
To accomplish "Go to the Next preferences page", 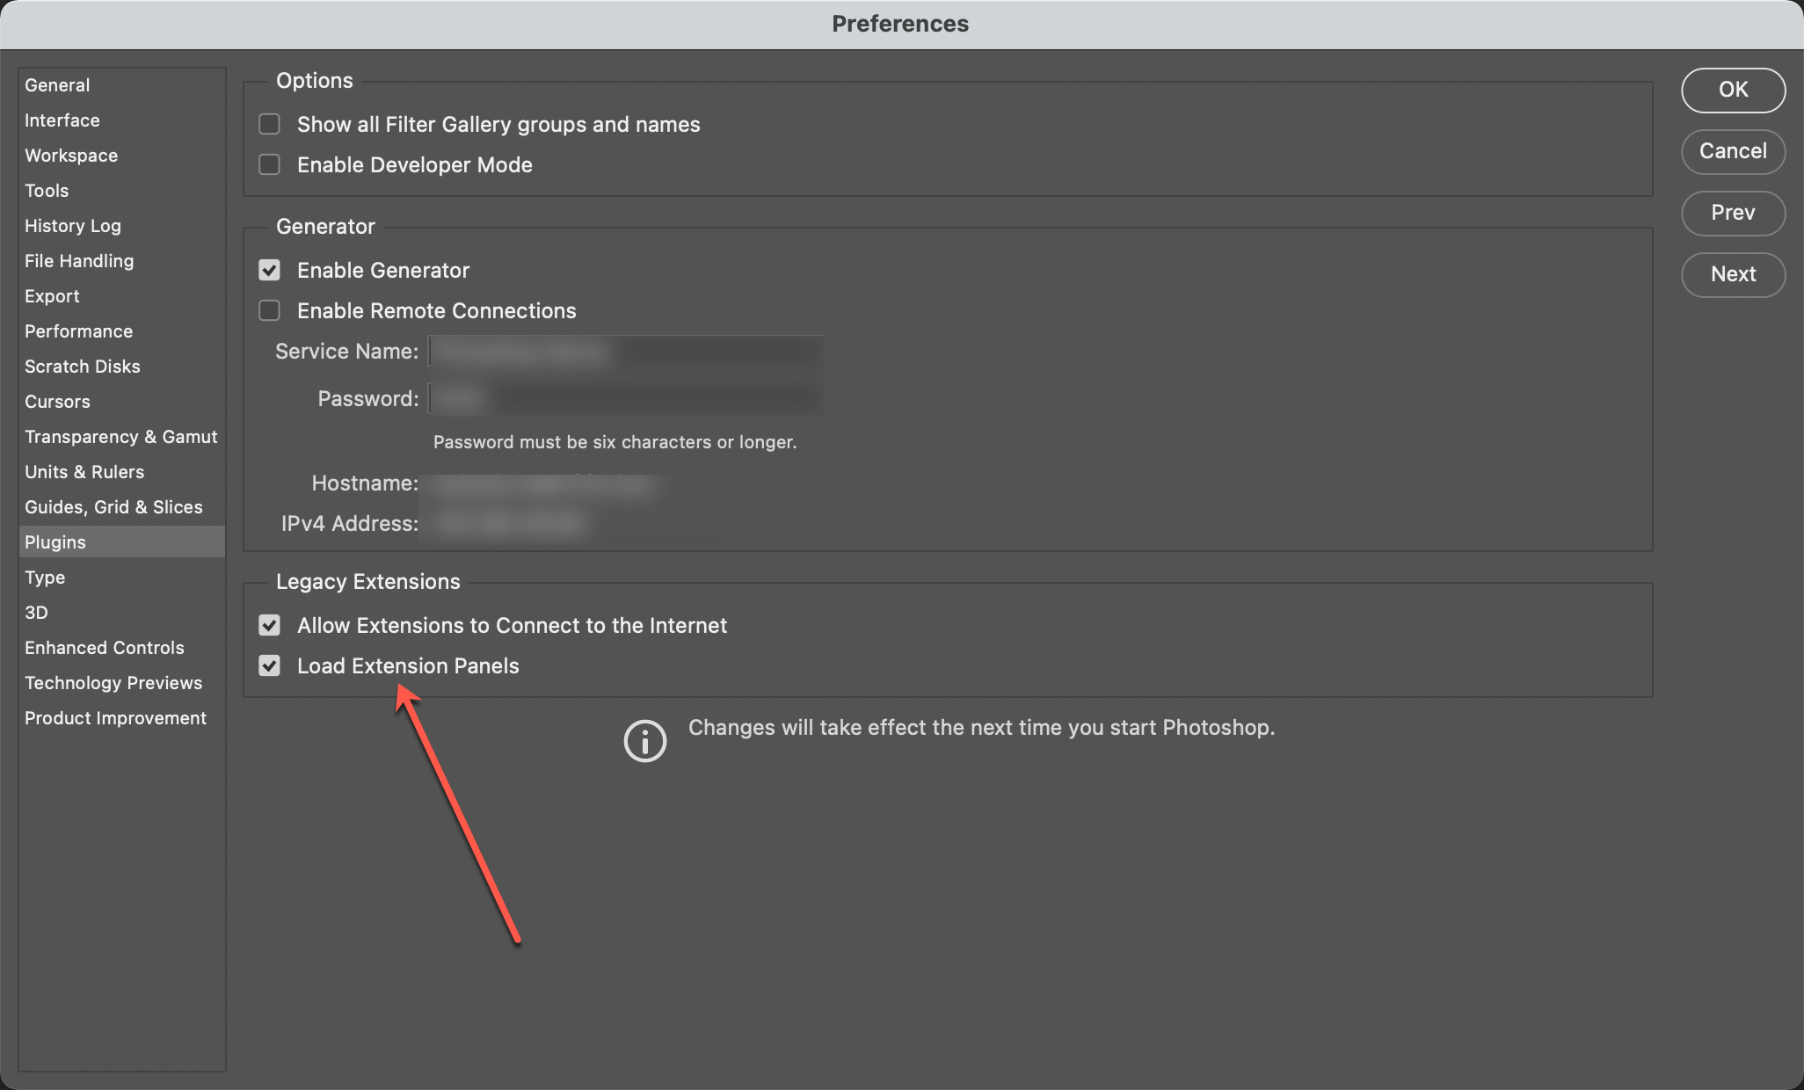I will point(1733,275).
